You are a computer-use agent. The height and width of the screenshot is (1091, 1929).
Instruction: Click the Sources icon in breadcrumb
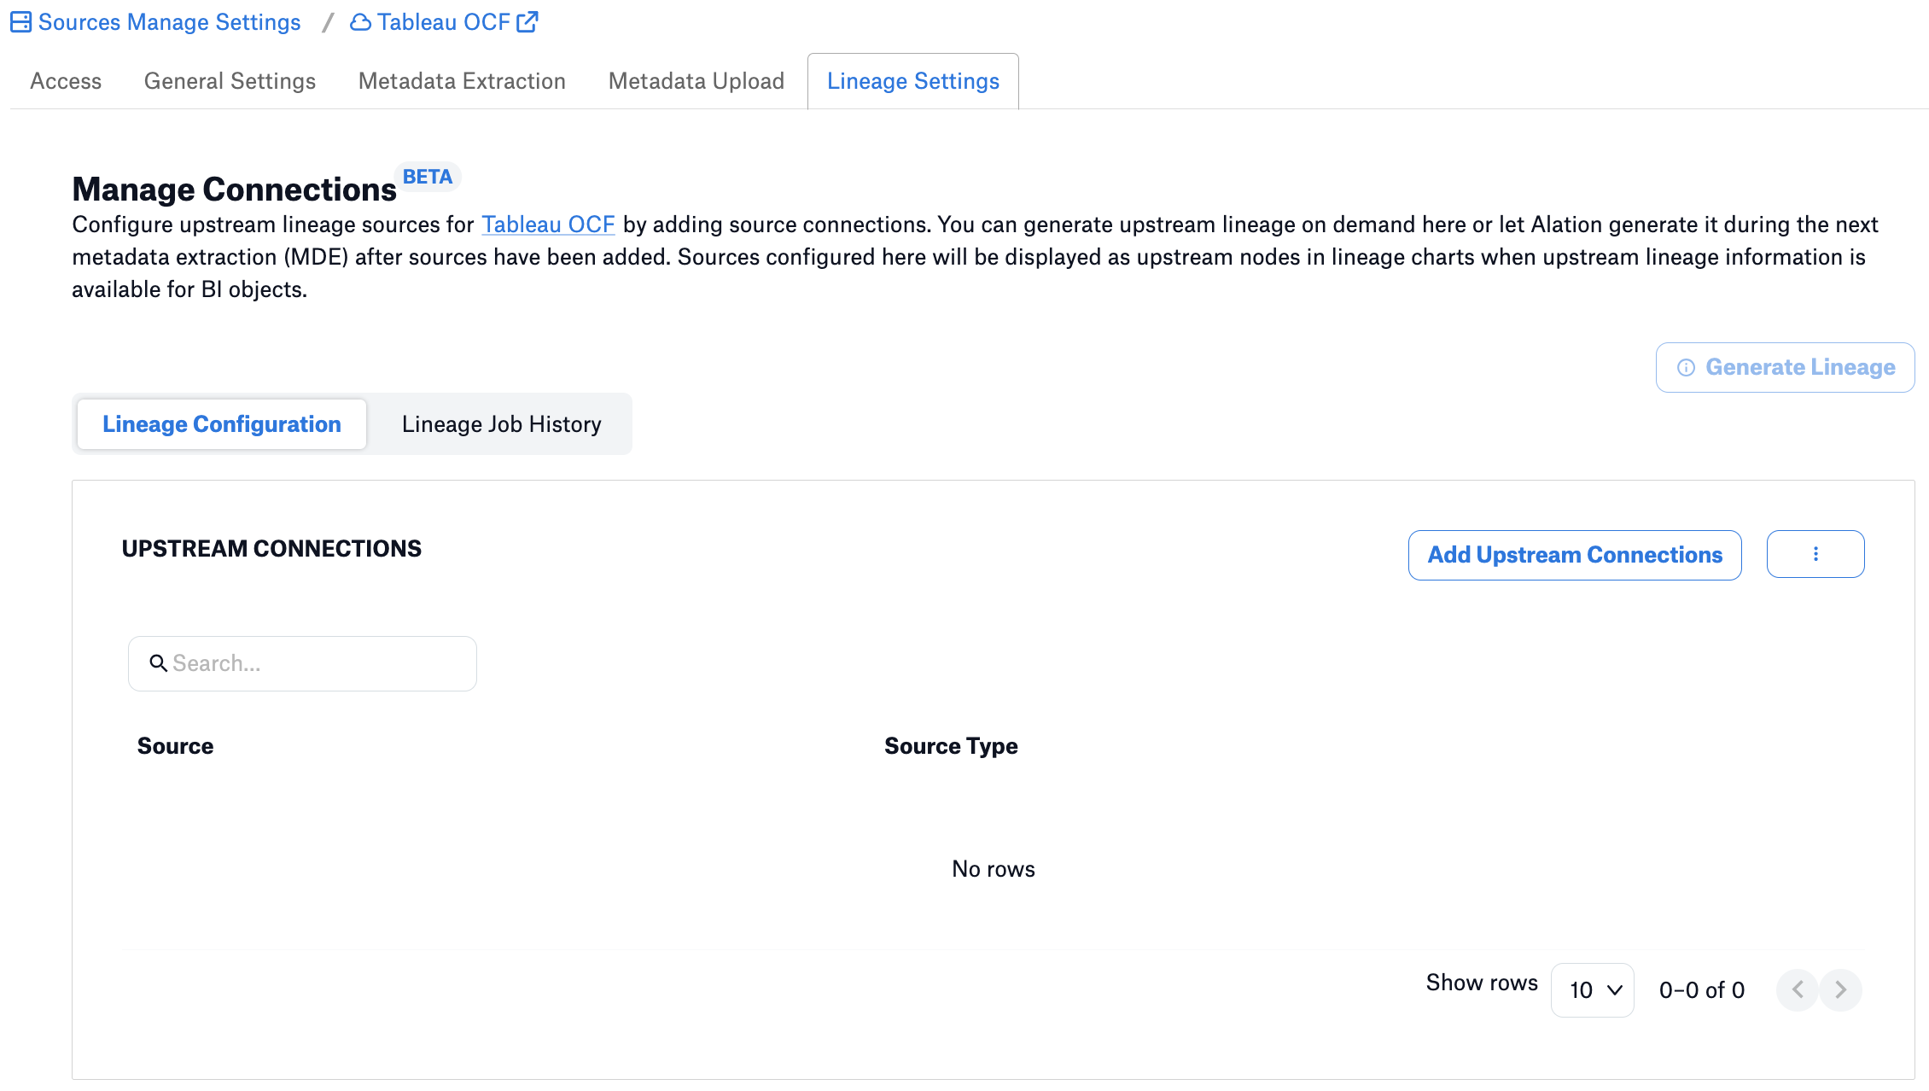click(x=20, y=22)
